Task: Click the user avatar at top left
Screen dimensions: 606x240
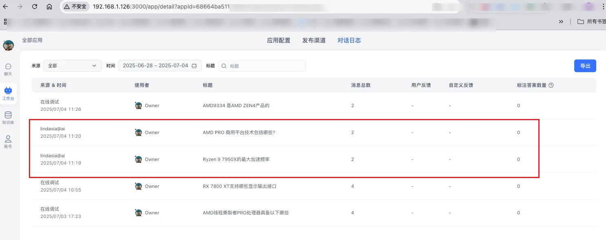Action: click(x=8, y=45)
